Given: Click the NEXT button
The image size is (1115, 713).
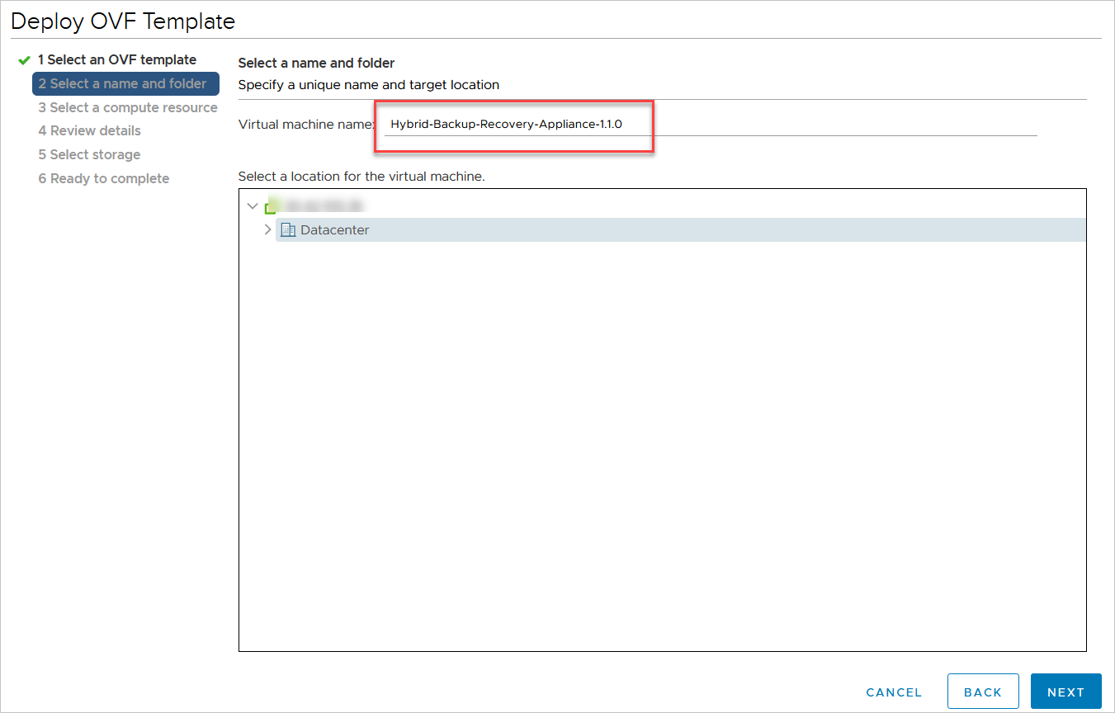Looking at the screenshot, I should point(1065,692).
